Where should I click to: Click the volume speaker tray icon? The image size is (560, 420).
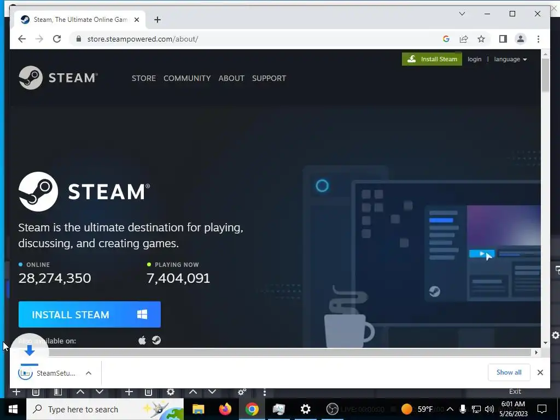point(489,409)
